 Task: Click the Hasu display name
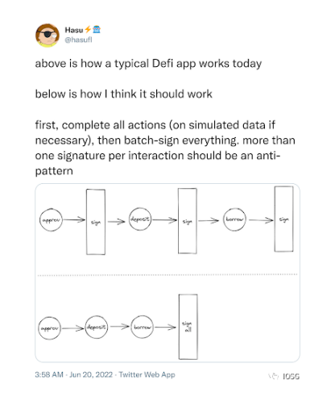(74, 30)
